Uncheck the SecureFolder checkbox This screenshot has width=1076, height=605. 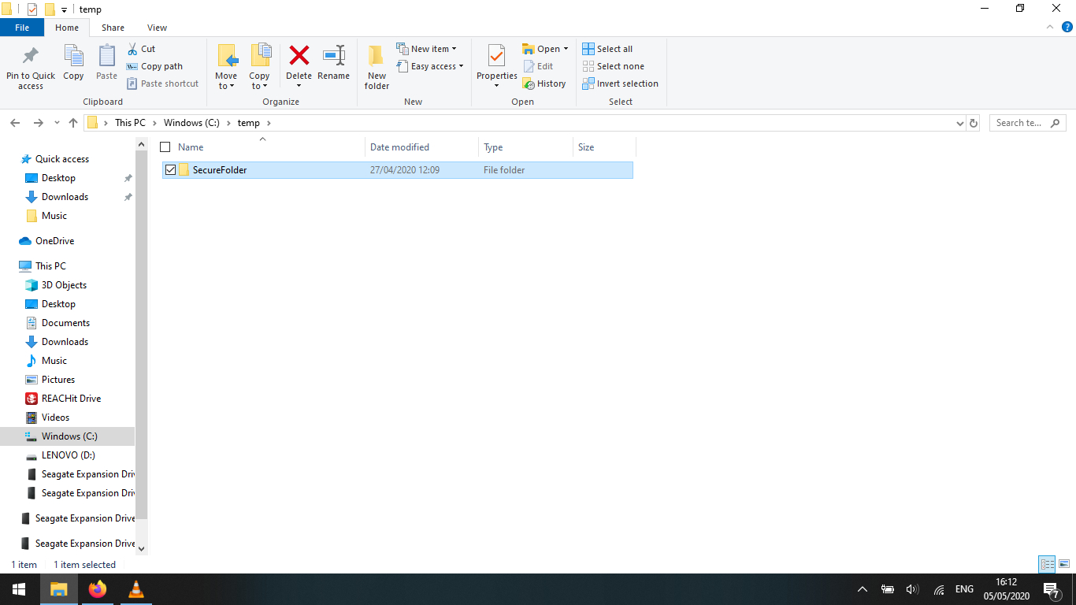pyautogui.click(x=170, y=169)
